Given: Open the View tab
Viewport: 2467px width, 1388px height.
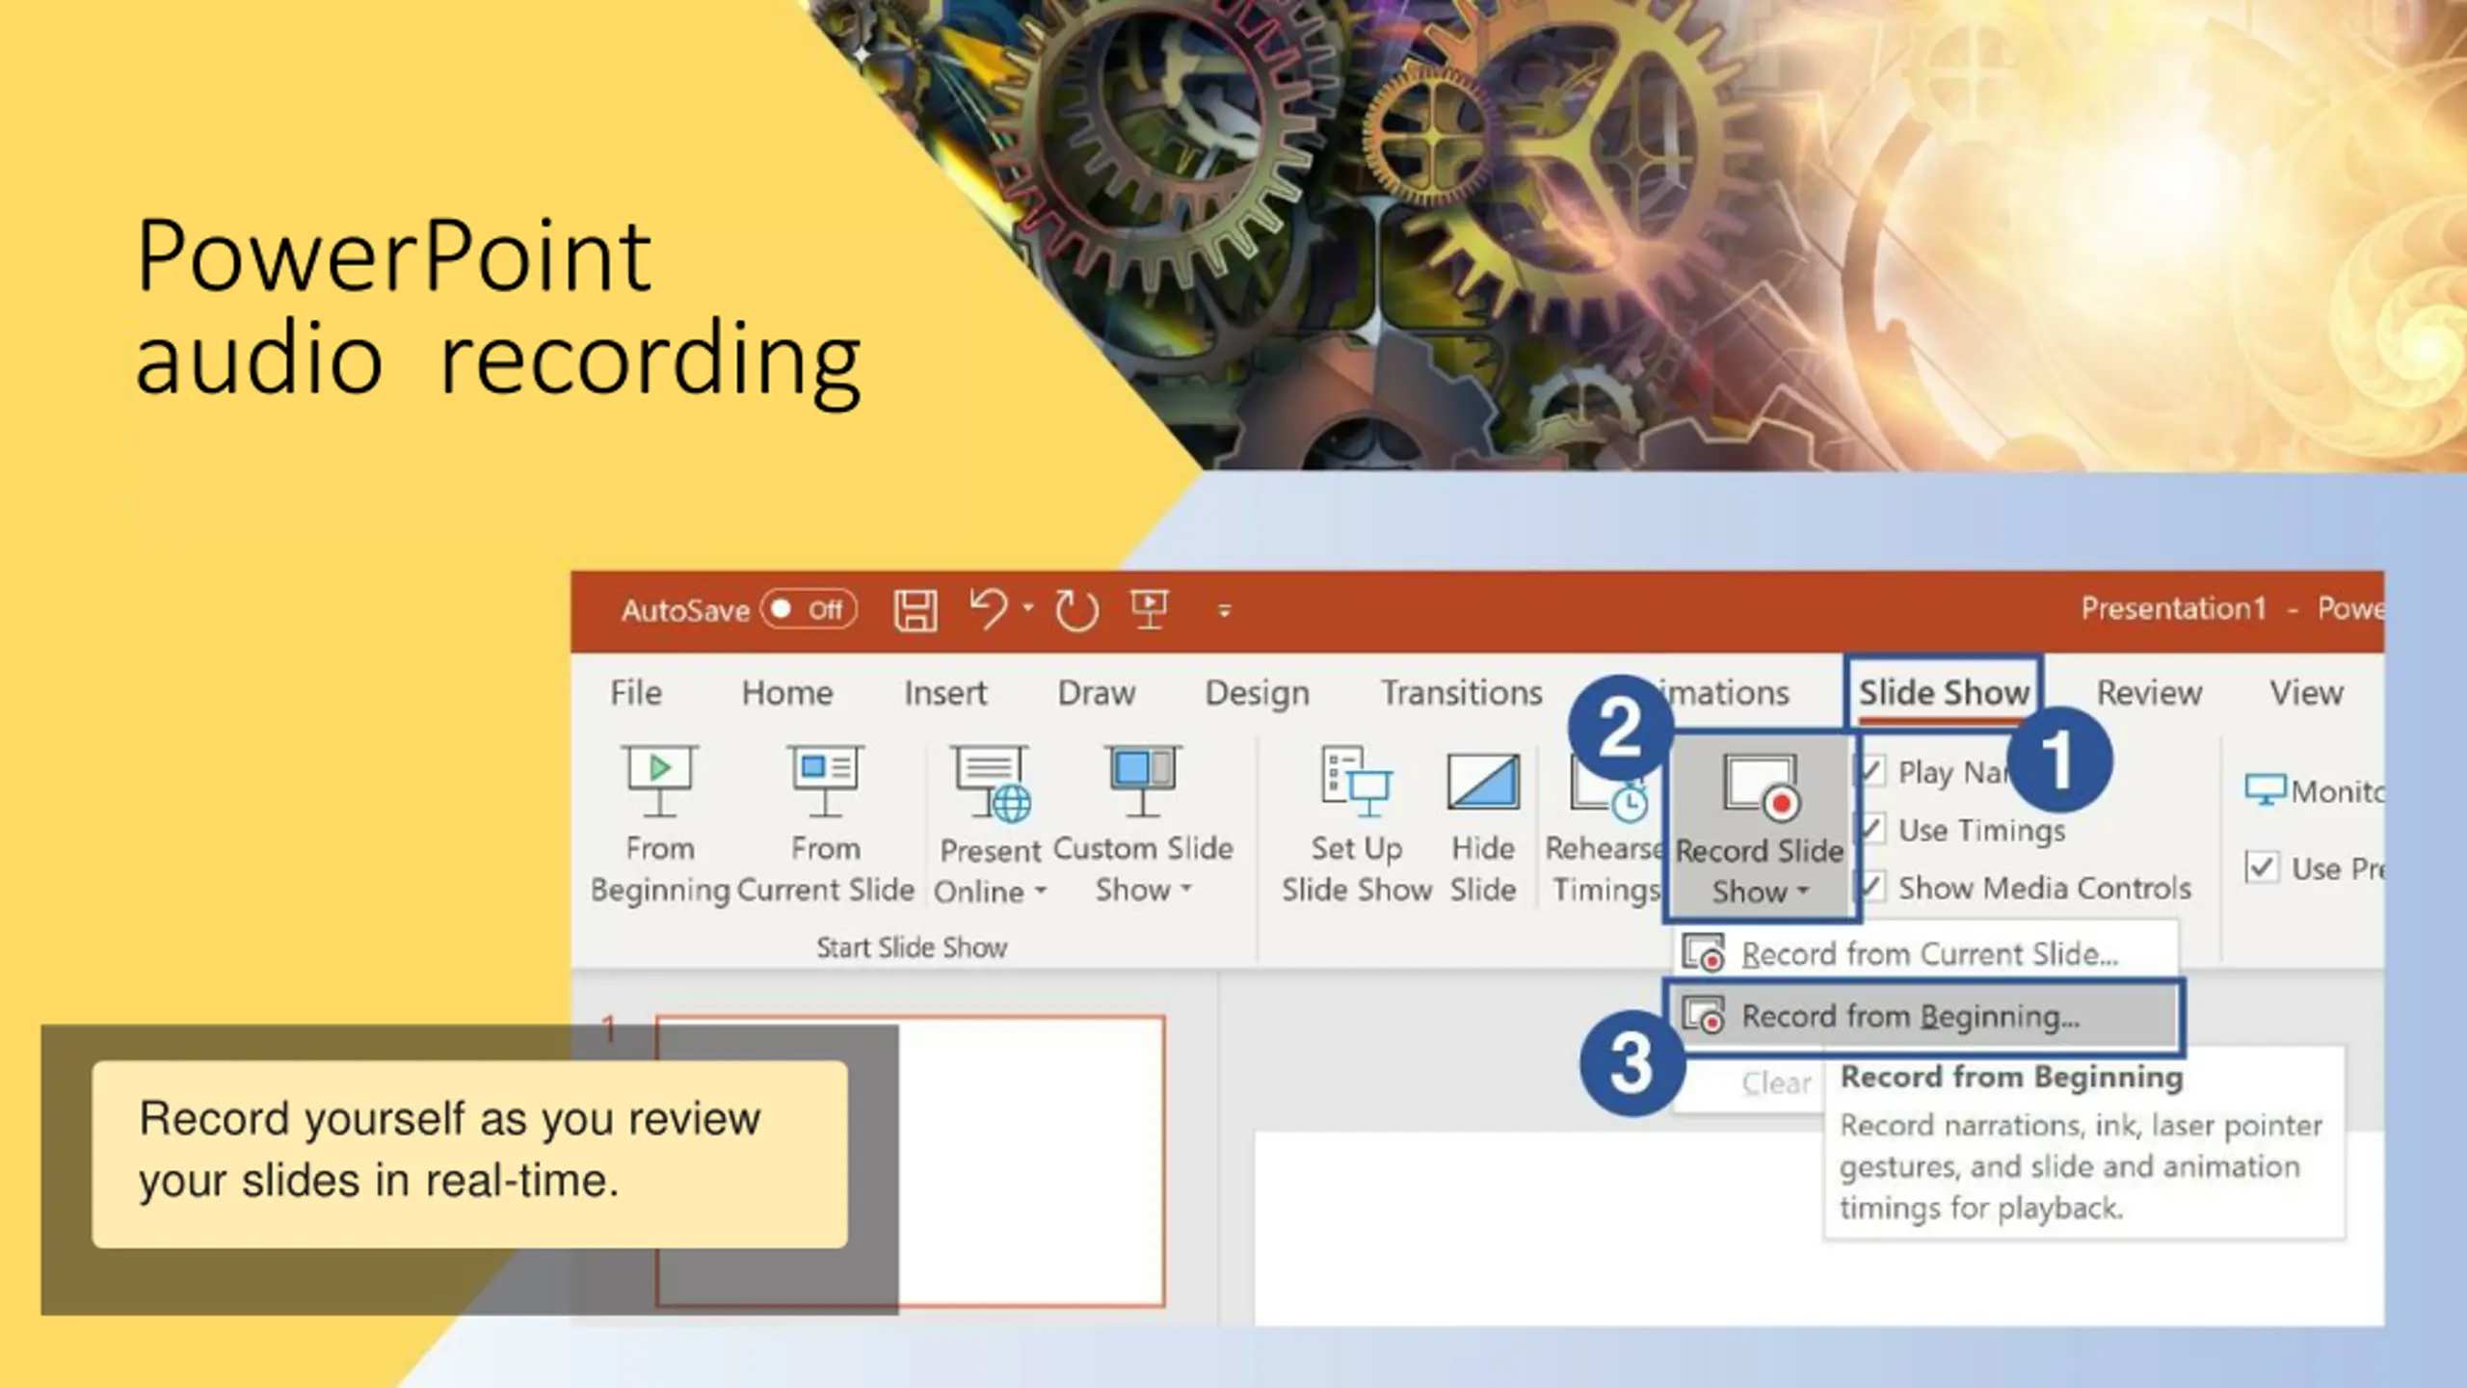Looking at the screenshot, I should pos(2306,692).
